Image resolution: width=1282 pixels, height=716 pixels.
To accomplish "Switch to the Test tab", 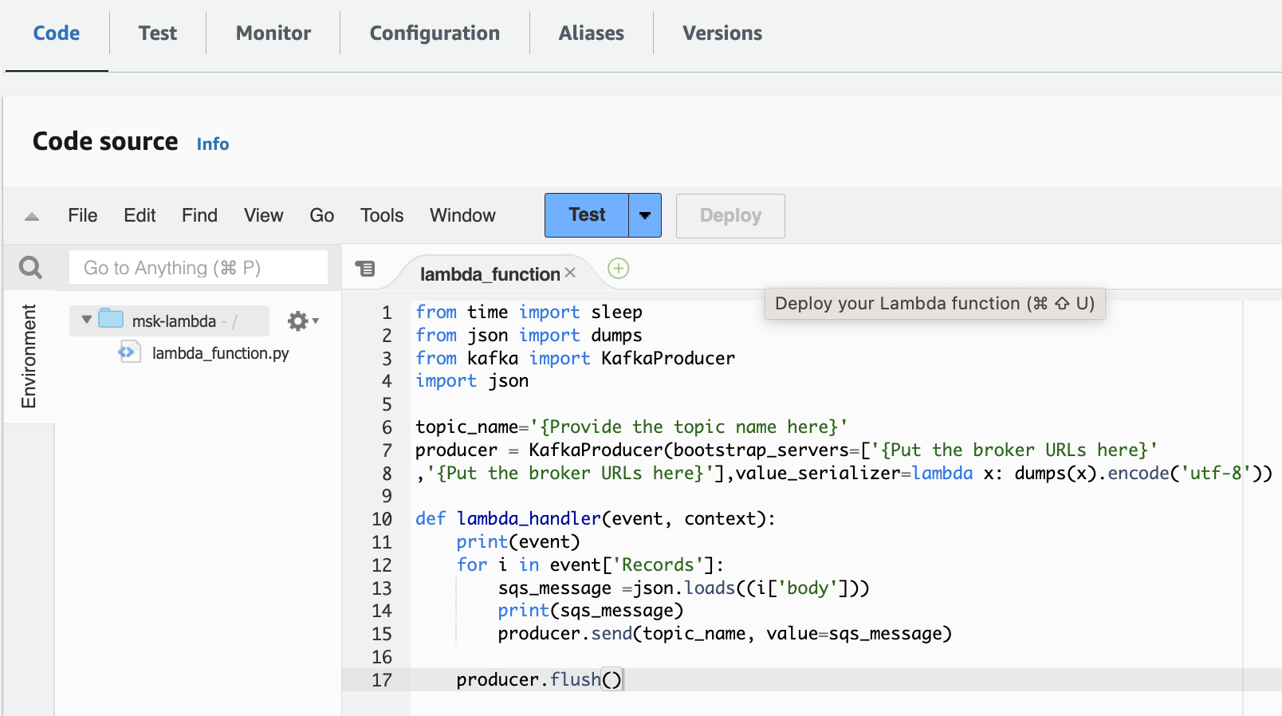I will pos(158,33).
